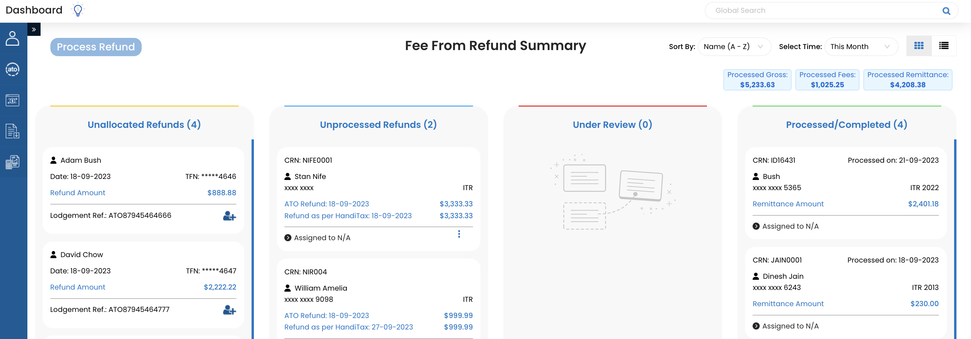The image size is (971, 339).
Task: Click person icon next to William Amelia
Action: [288, 288]
